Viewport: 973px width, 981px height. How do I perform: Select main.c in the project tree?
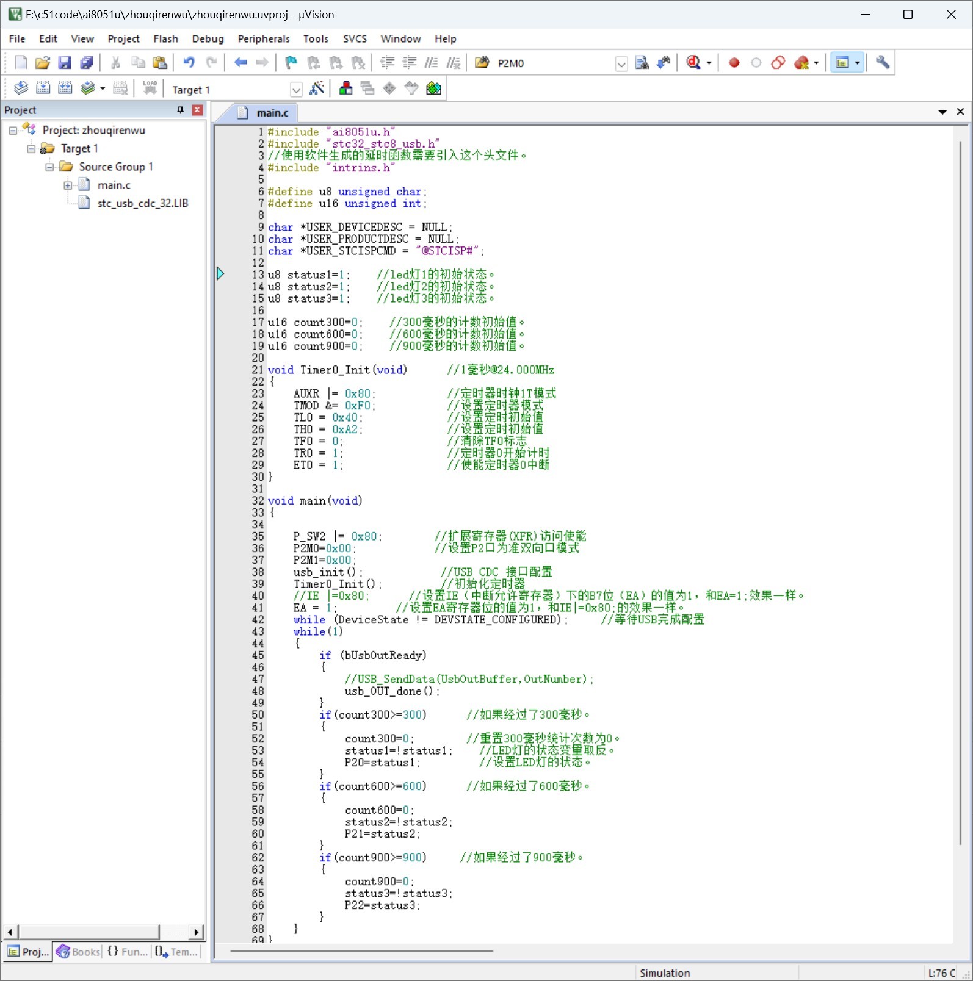pos(114,185)
